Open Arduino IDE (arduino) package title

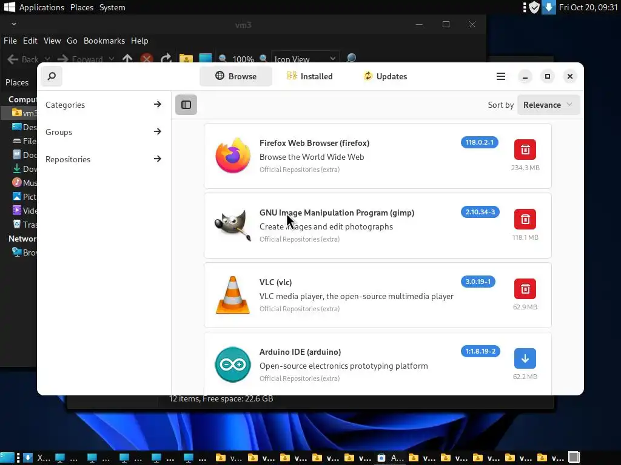click(300, 352)
